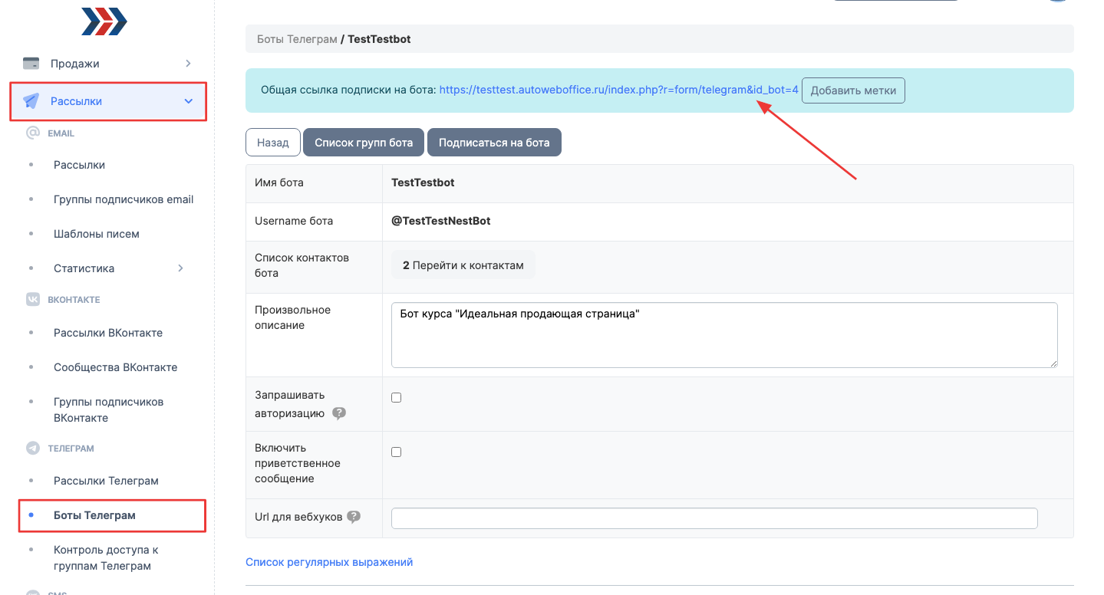
Task: Click the Произвольное описание text area
Action: [x=723, y=335]
